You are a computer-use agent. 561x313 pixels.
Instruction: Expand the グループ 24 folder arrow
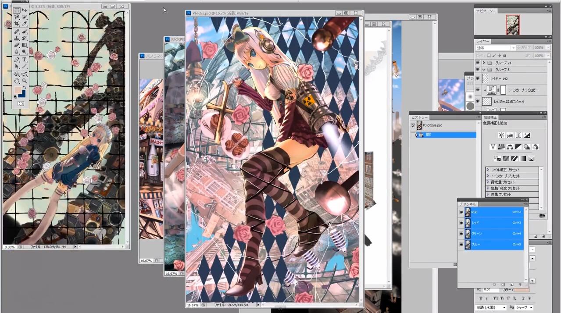click(x=484, y=63)
